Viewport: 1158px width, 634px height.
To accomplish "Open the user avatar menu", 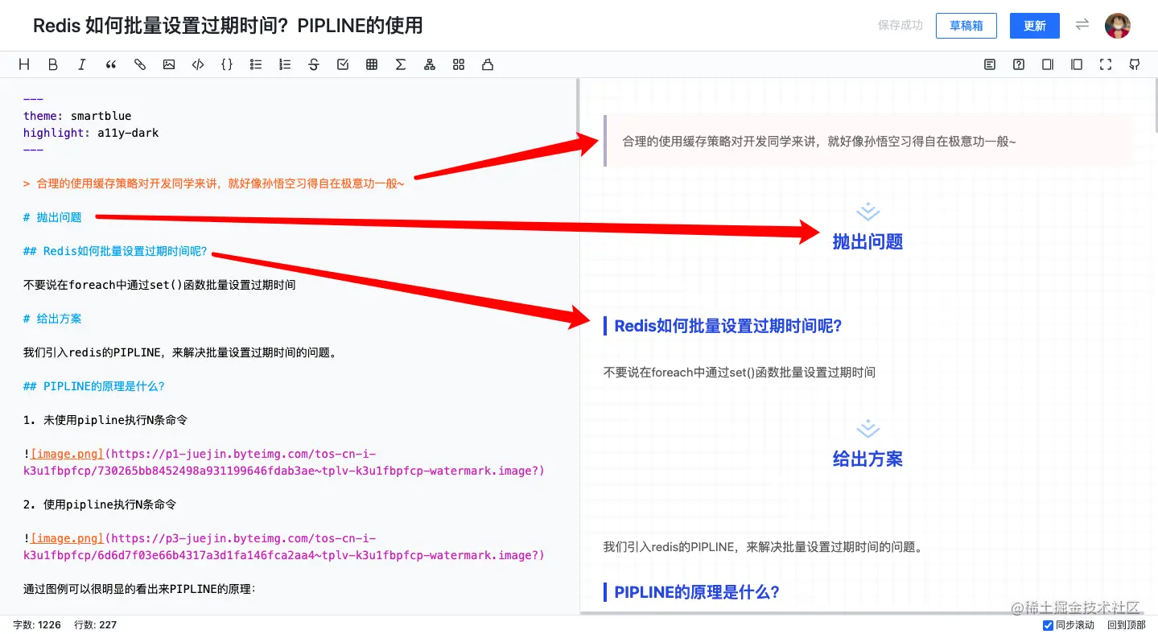I will (1118, 26).
